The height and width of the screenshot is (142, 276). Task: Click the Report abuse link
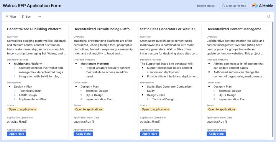tap(206, 6)
